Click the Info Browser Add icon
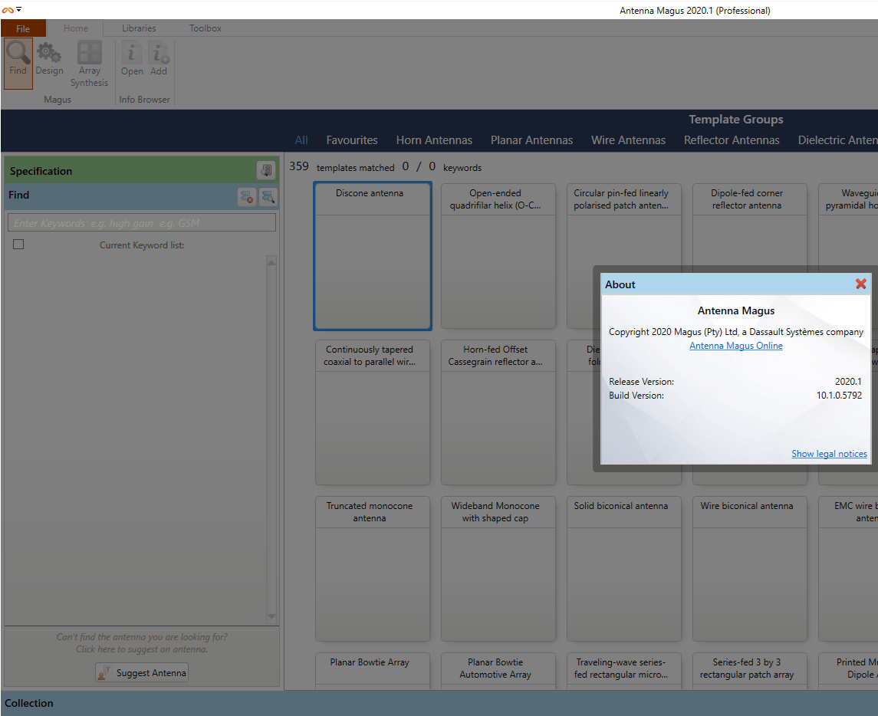The width and height of the screenshot is (878, 716). (x=159, y=59)
